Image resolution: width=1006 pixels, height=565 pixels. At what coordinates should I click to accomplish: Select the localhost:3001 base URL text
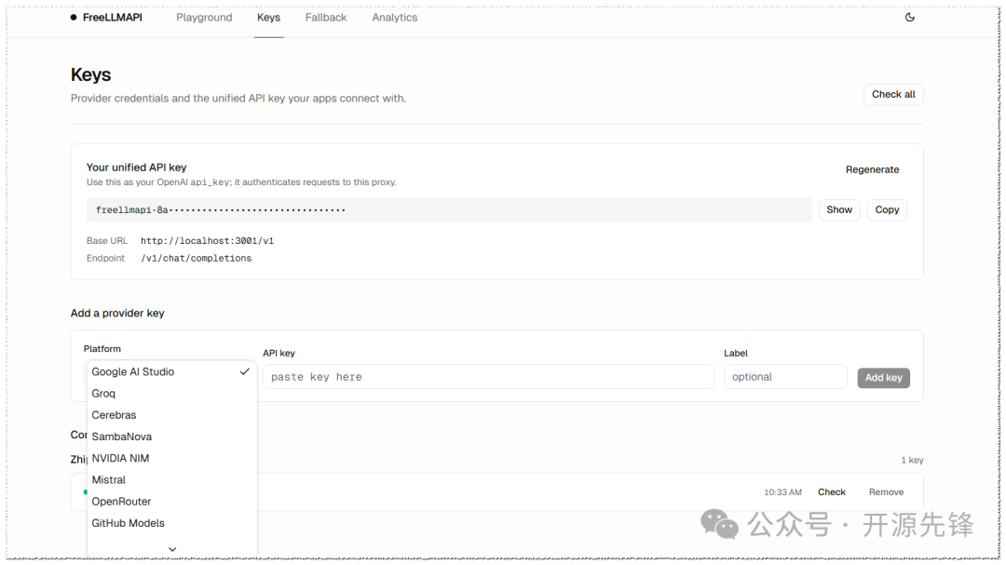207,241
